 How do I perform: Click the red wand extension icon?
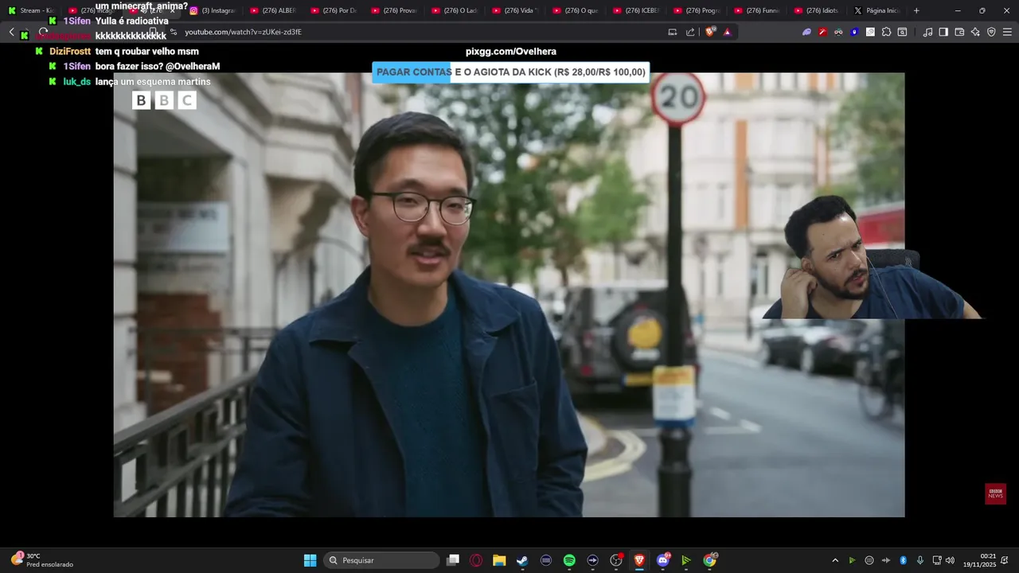(822, 32)
